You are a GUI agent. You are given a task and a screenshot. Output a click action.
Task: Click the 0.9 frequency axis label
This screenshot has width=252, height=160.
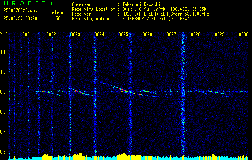[3, 92]
